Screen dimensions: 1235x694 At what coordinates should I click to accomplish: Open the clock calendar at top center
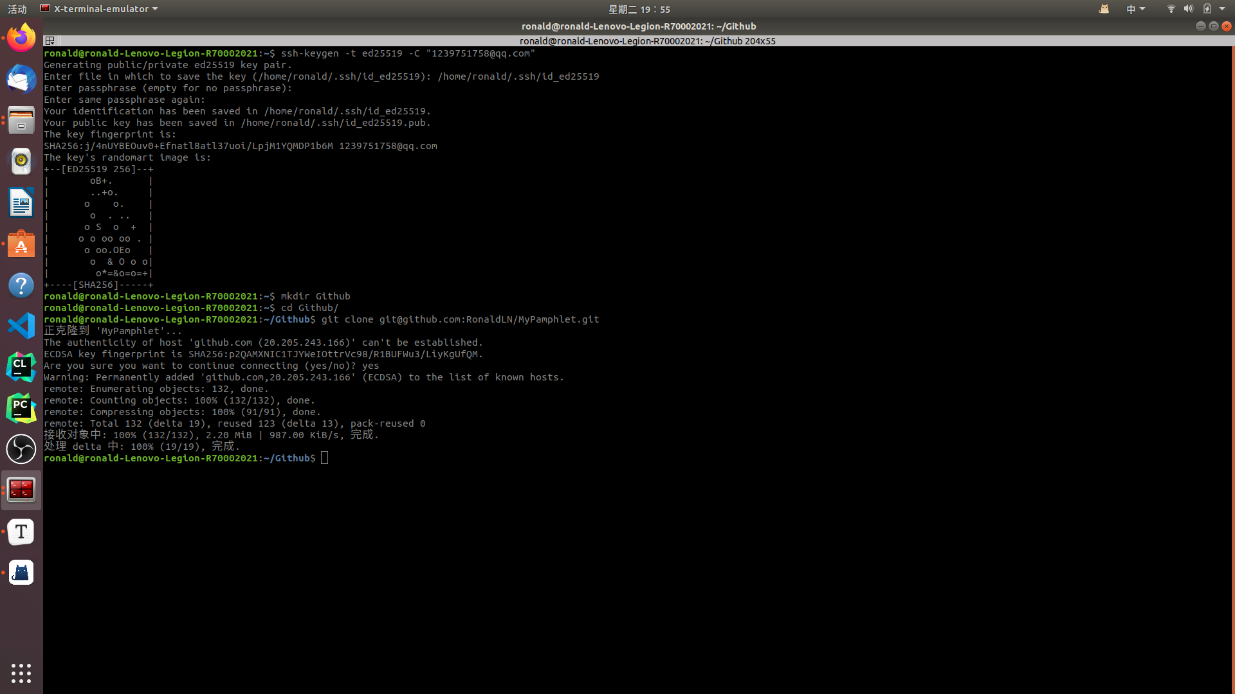coord(639,9)
